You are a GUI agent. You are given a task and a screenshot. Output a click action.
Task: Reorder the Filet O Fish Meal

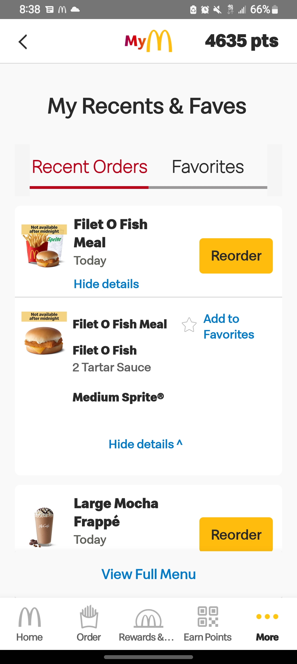(x=236, y=256)
